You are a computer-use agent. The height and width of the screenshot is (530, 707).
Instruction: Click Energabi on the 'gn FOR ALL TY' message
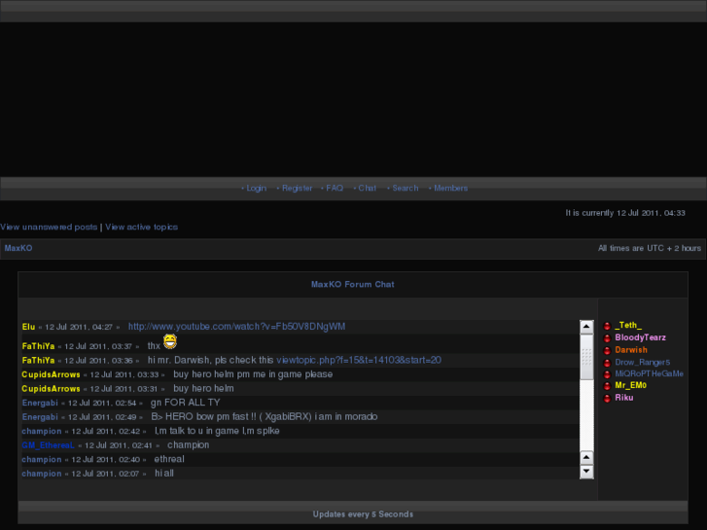tap(40, 403)
